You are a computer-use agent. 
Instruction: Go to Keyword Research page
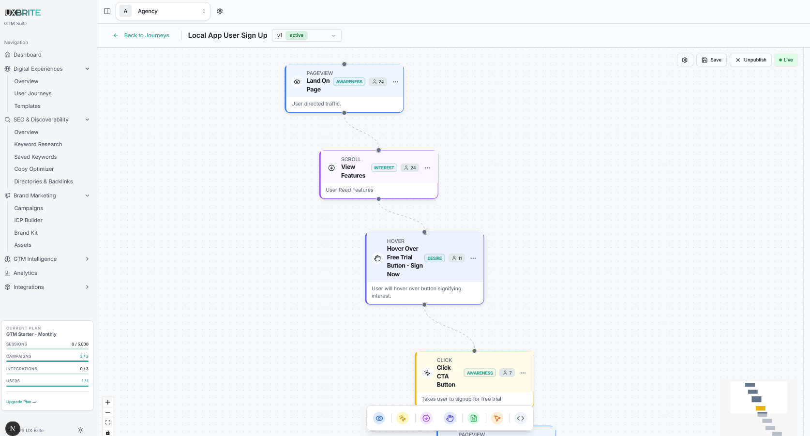tap(38, 144)
